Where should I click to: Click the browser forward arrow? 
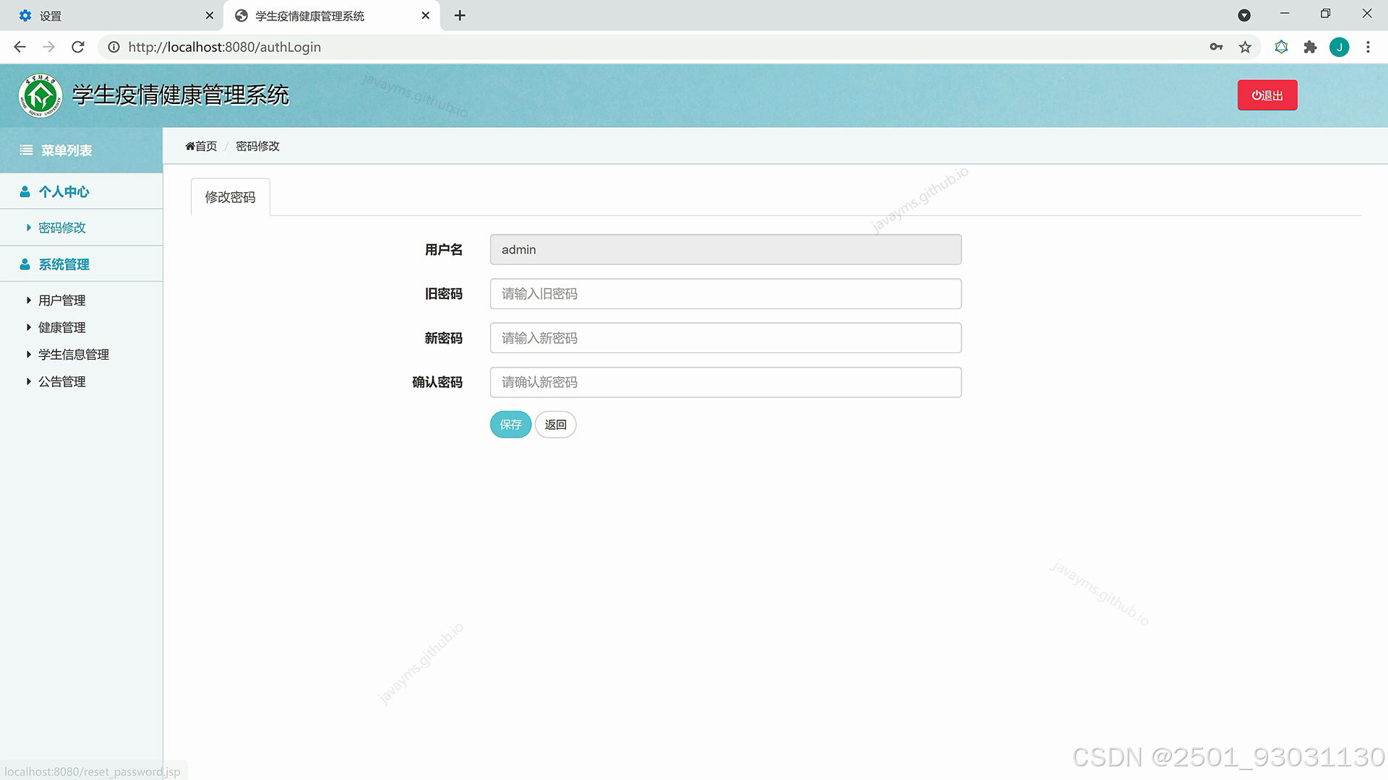(48, 47)
